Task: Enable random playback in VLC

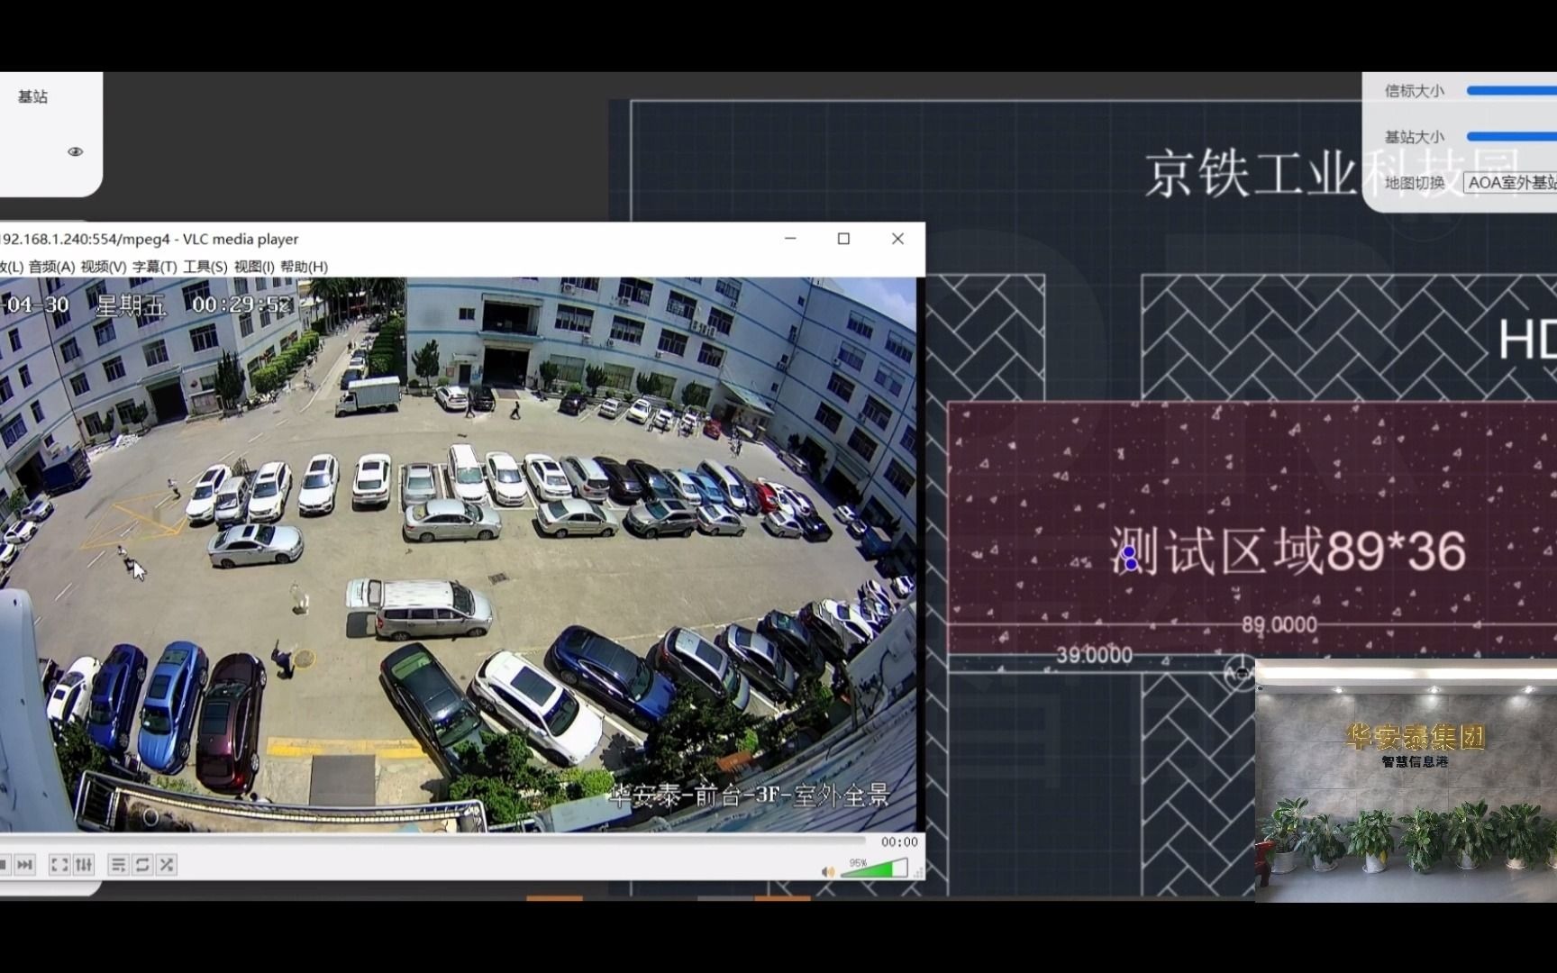Action: pyautogui.click(x=166, y=864)
